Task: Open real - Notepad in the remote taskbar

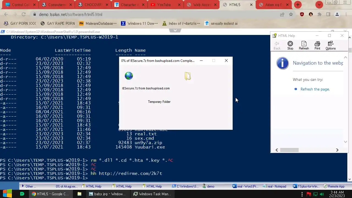Action: pos(274,186)
